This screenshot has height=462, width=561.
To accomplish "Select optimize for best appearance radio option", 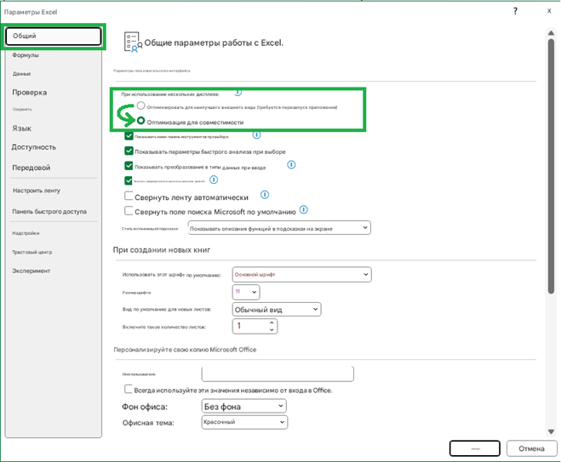I will click(x=140, y=106).
